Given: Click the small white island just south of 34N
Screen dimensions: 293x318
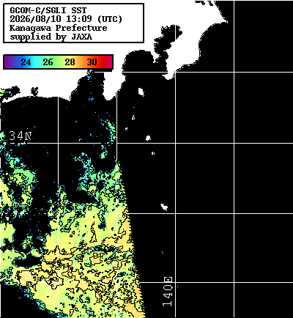Looking at the screenshot, I should click(153, 153).
